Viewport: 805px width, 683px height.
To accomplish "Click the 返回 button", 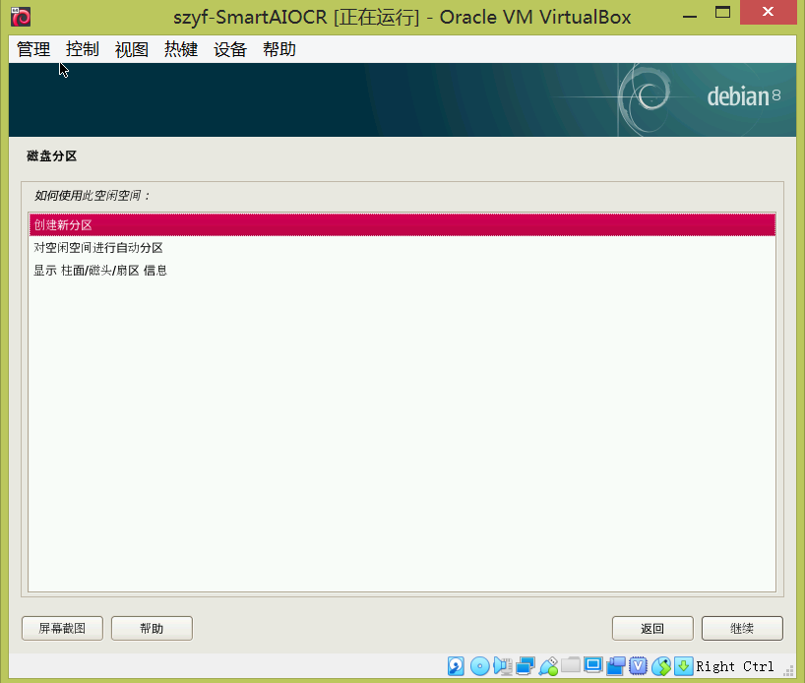I will (x=652, y=628).
